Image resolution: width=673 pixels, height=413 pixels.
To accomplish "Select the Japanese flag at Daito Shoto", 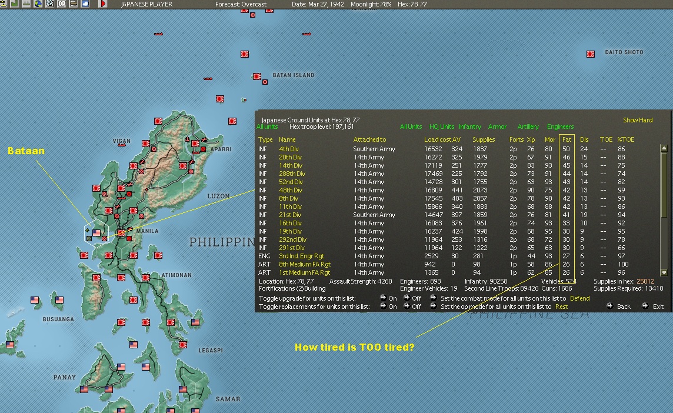I will pyautogui.click(x=591, y=54).
